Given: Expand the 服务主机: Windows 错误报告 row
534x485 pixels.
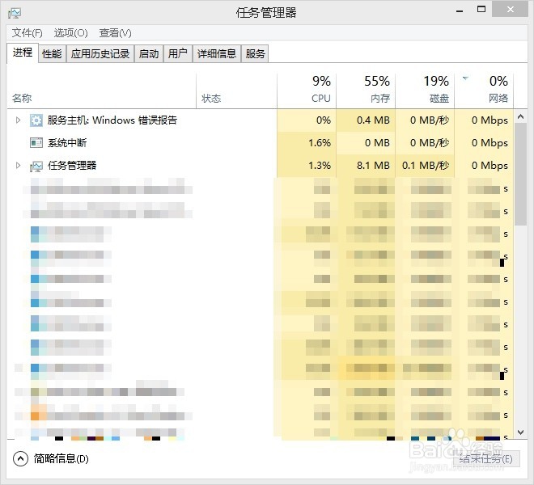Looking at the screenshot, I should 18,120.
